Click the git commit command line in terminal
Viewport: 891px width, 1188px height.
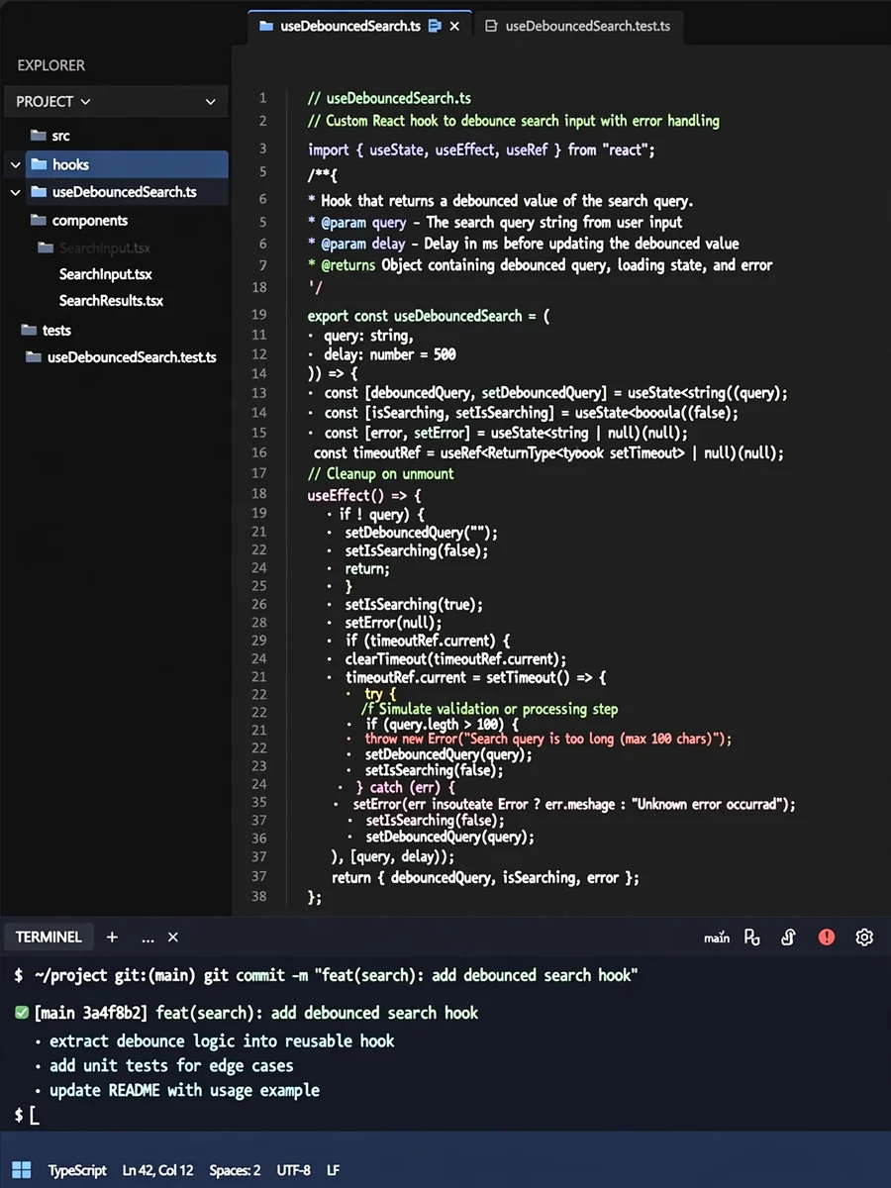[x=326, y=975]
